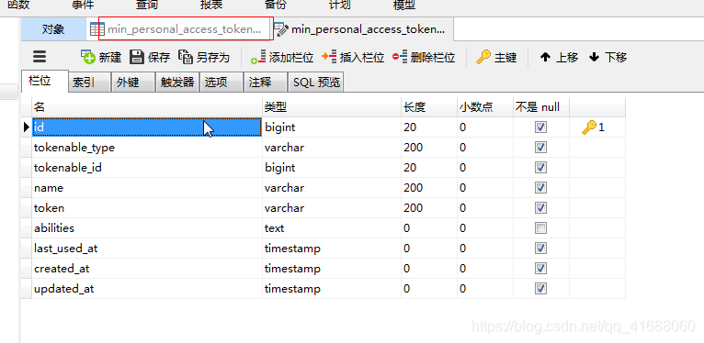
Task: Click the New (新建) toolbar button
Action: [101, 57]
